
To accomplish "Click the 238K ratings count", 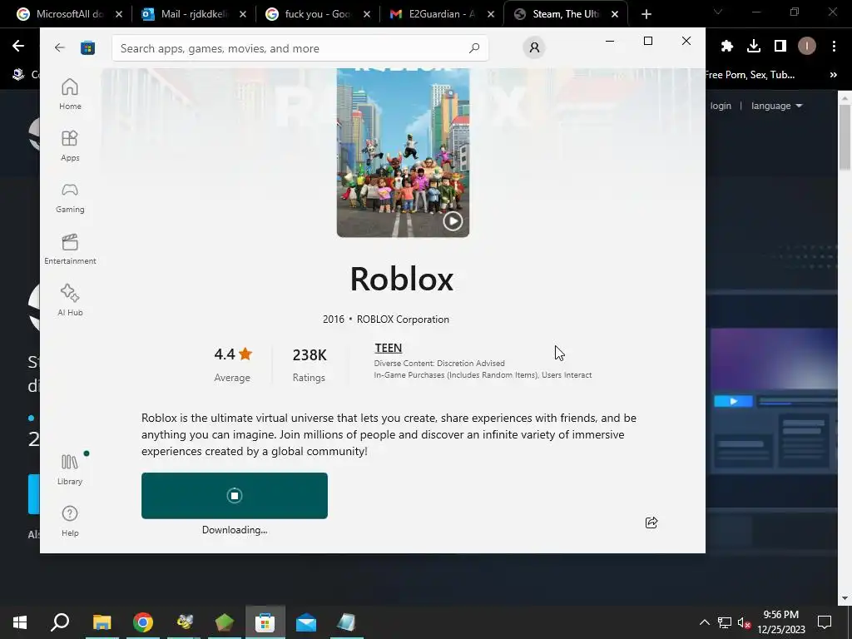I will 310,354.
